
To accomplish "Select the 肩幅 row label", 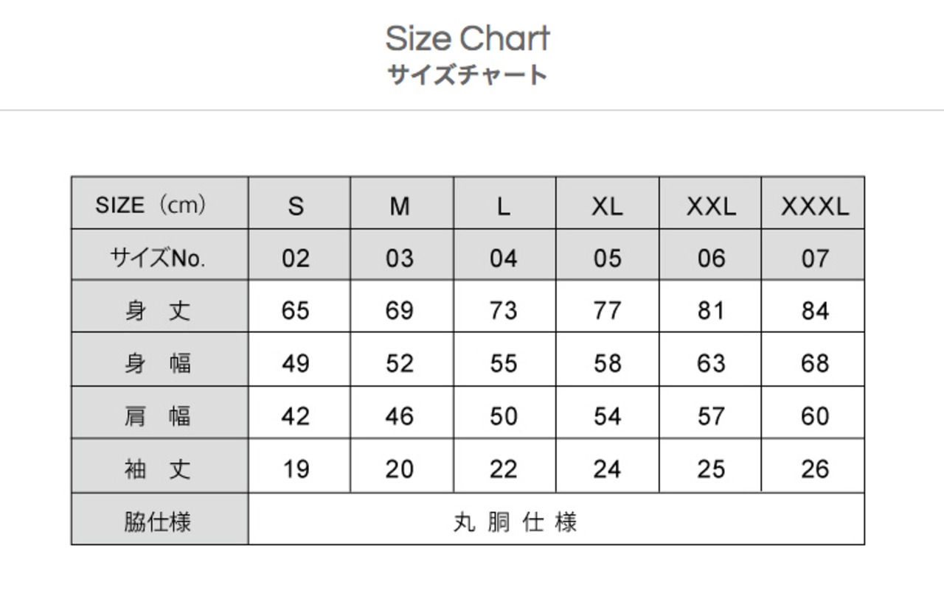I will pyautogui.click(x=158, y=416).
